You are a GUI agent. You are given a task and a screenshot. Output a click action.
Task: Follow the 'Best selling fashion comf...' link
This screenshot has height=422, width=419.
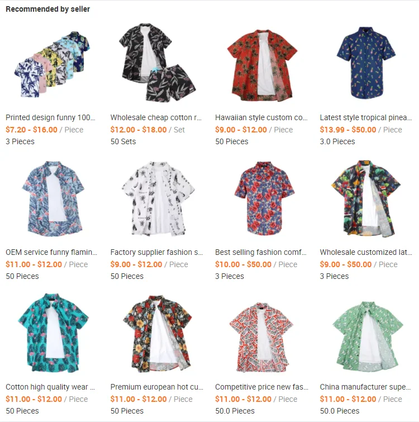pyautogui.click(x=260, y=252)
